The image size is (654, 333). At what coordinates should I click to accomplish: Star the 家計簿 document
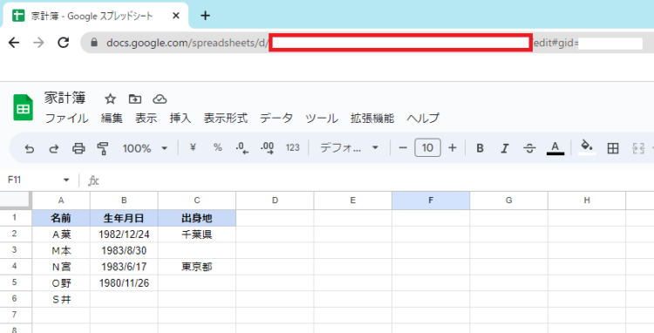coord(110,99)
